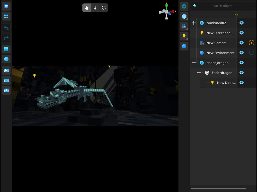Open the image picture icon
The width and height of the screenshot is (257, 192).
[6, 49]
